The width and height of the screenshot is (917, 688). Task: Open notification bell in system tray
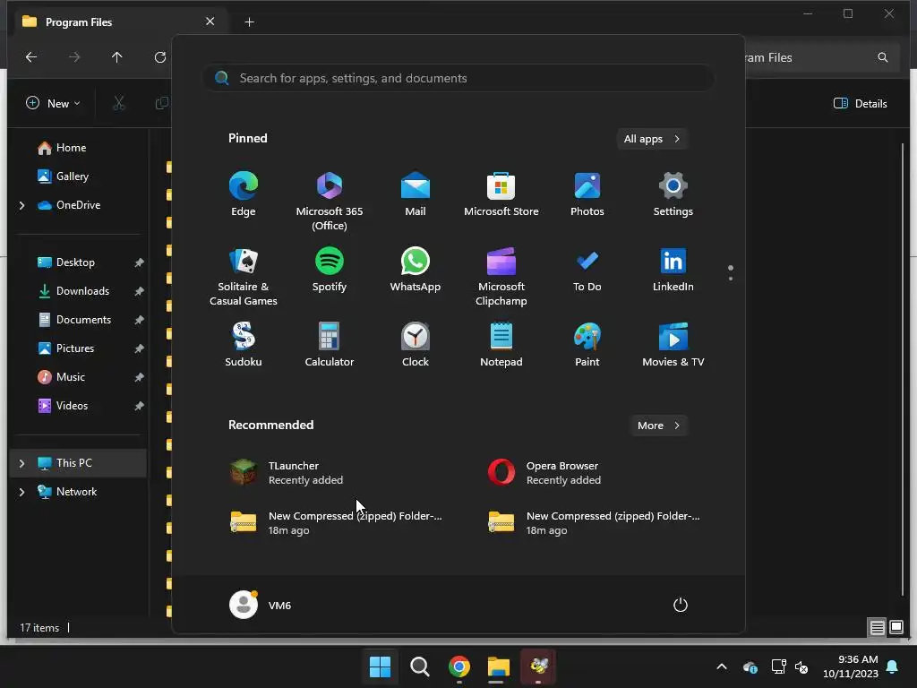pos(893,666)
